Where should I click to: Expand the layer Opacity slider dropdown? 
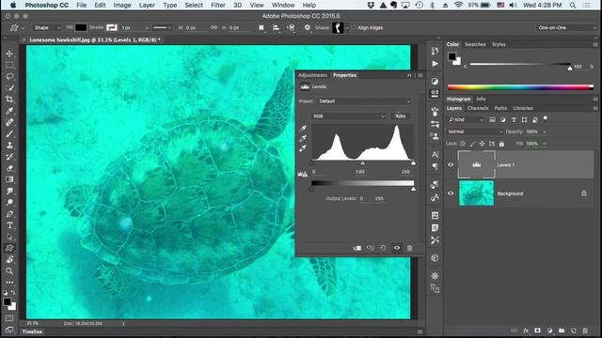click(x=545, y=131)
